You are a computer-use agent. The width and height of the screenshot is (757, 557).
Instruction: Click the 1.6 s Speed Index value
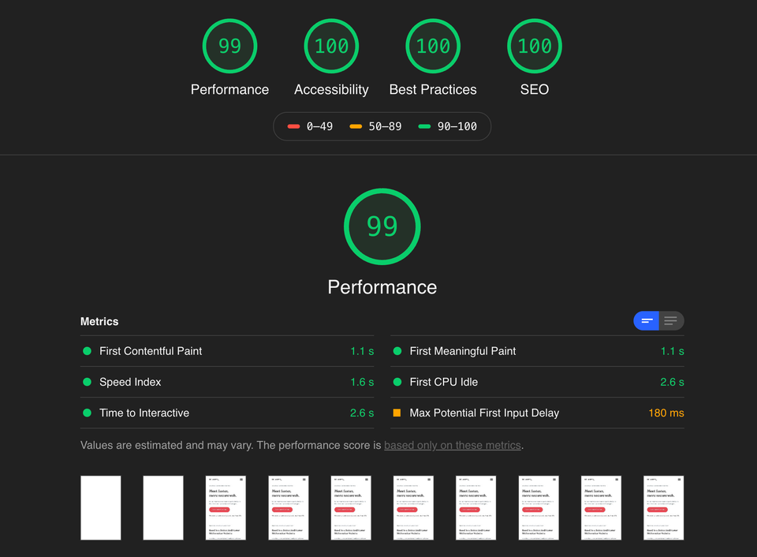tap(364, 382)
